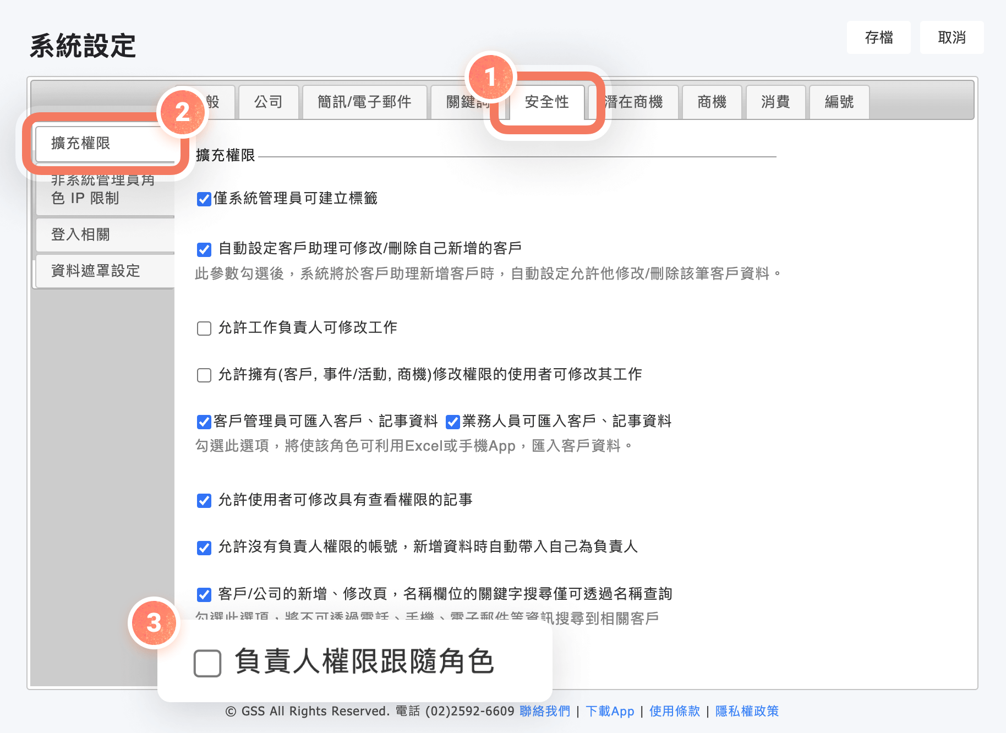
Task: Check 允許擁有(客戶, 事件/活動, 商機)修改權限 option
Action: click(204, 375)
